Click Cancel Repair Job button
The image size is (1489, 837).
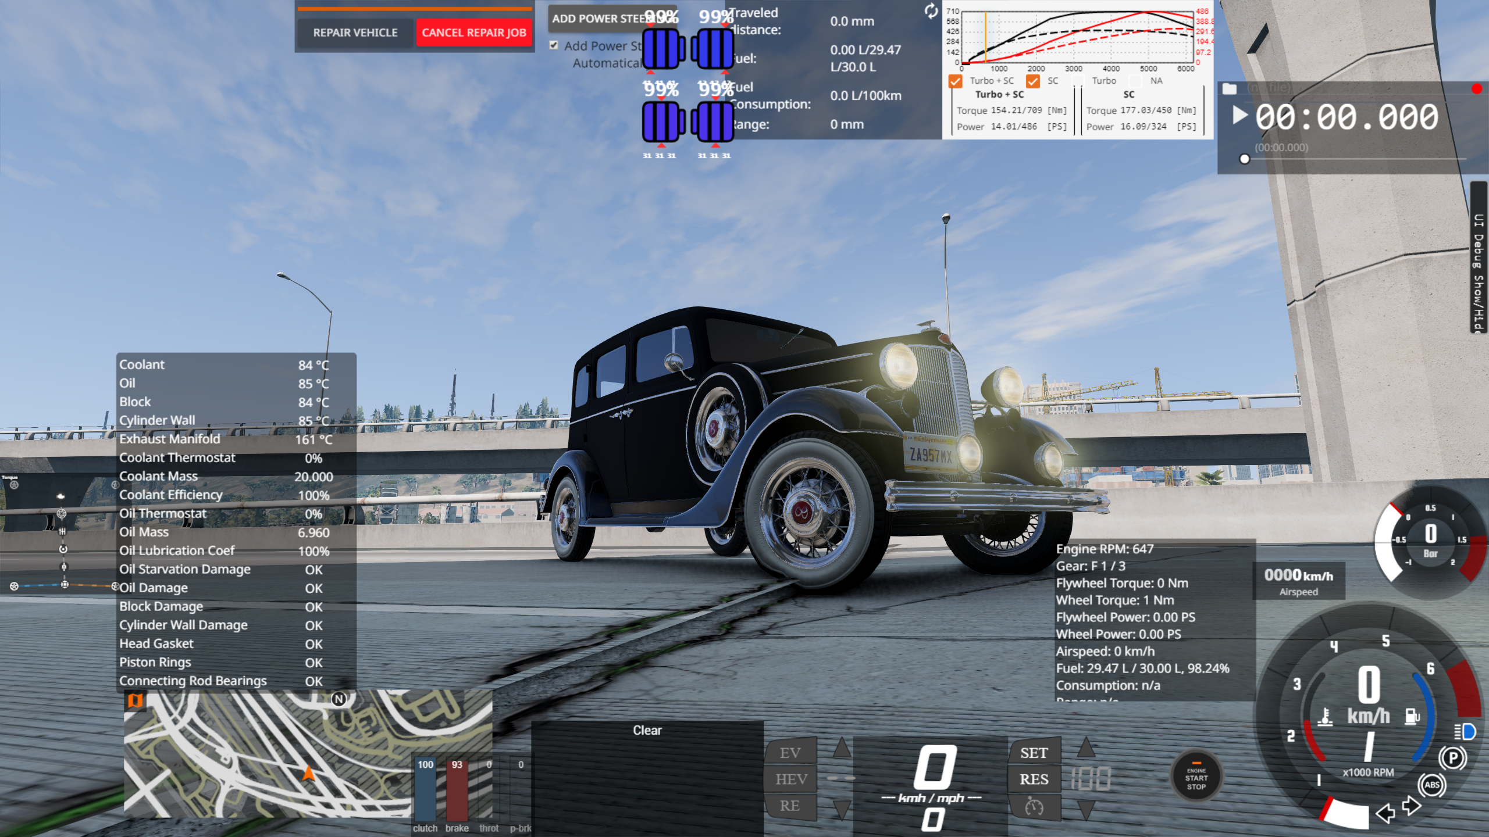pyautogui.click(x=473, y=33)
